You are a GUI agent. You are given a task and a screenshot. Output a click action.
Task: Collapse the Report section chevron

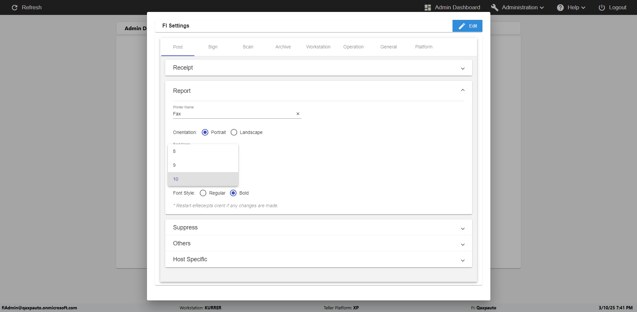coord(462,90)
